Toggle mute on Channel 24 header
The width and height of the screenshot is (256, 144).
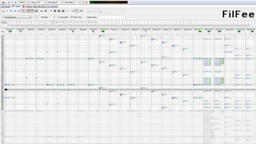click(x=251, y=29)
